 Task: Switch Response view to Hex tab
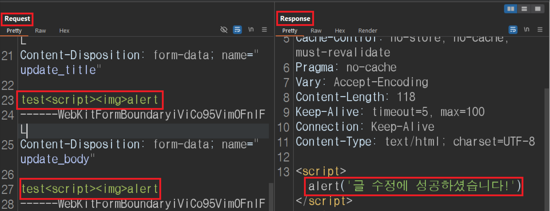(340, 31)
